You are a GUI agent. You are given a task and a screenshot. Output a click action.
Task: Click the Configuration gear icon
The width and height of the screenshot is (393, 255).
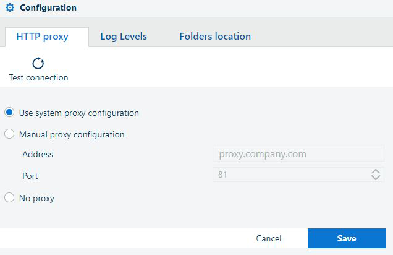pos(9,8)
